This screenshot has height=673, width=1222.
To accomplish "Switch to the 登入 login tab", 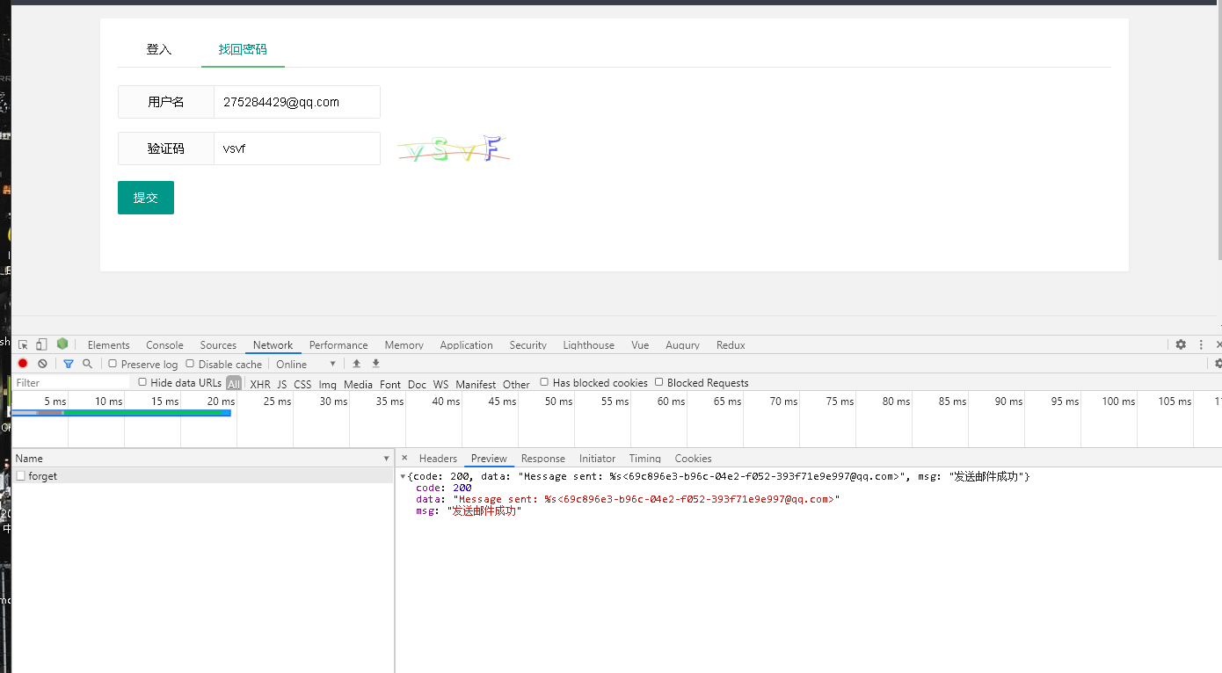I will tap(159, 49).
